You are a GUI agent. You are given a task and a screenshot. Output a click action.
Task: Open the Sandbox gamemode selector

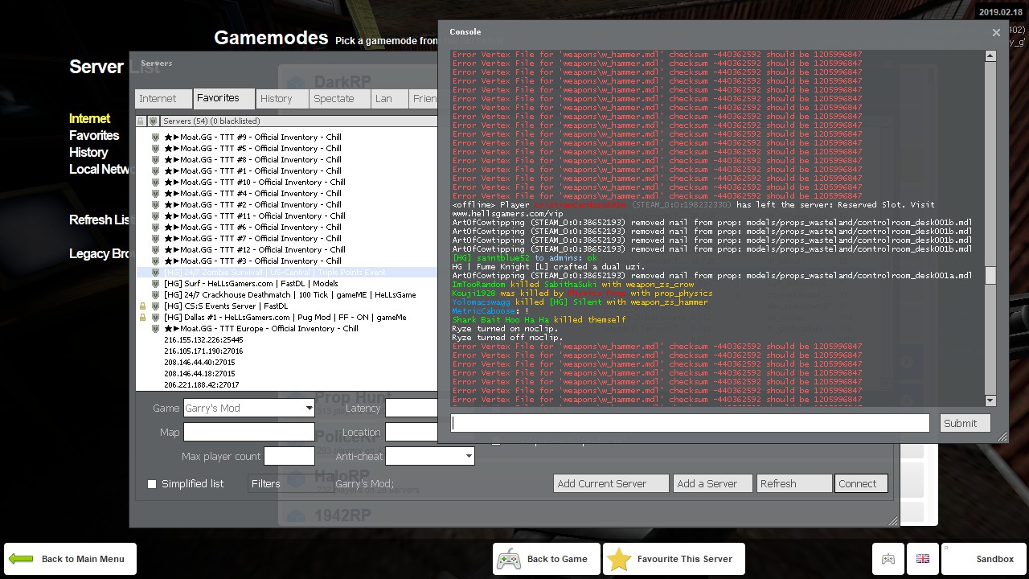coord(982,559)
